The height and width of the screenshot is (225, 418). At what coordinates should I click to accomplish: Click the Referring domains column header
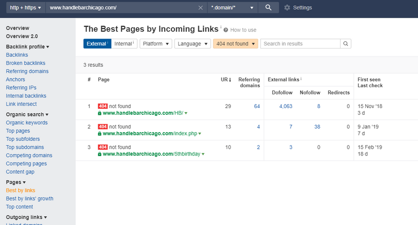(x=249, y=82)
